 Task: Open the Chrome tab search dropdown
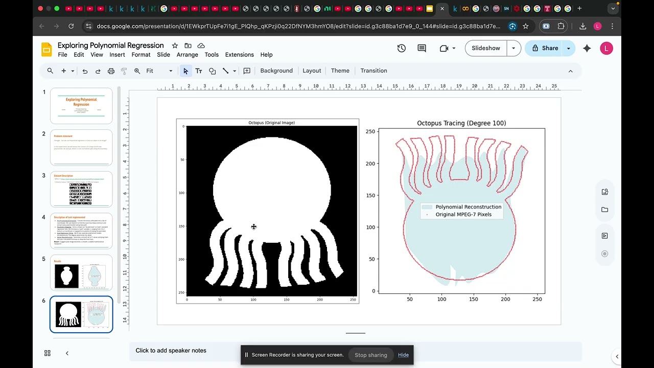point(613,8)
